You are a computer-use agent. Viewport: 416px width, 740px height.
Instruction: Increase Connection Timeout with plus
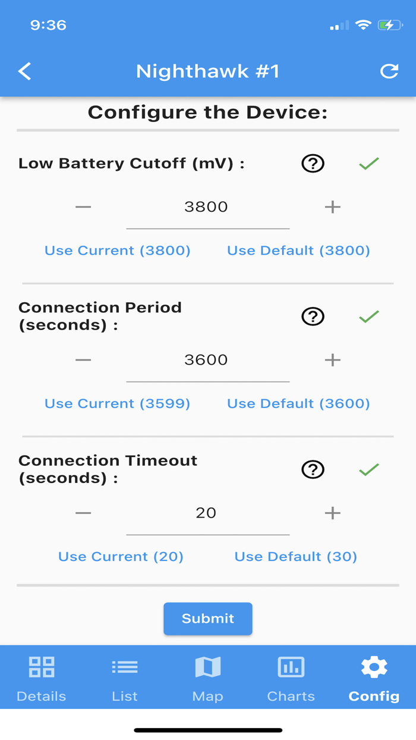(x=332, y=513)
